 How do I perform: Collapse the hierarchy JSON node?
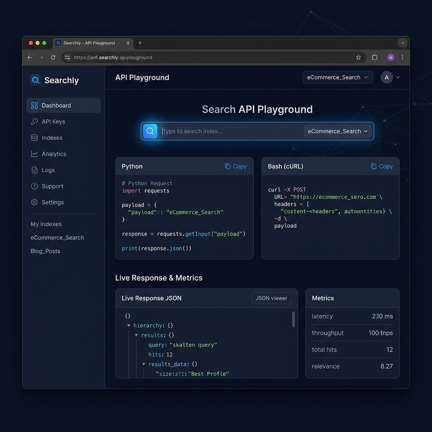tap(129, 325)
